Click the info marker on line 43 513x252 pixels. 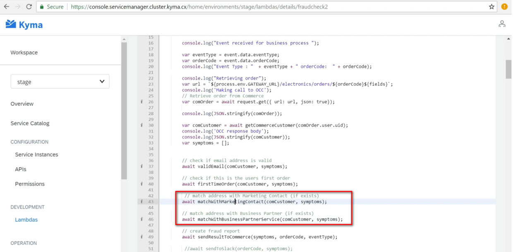click(141, 202)
